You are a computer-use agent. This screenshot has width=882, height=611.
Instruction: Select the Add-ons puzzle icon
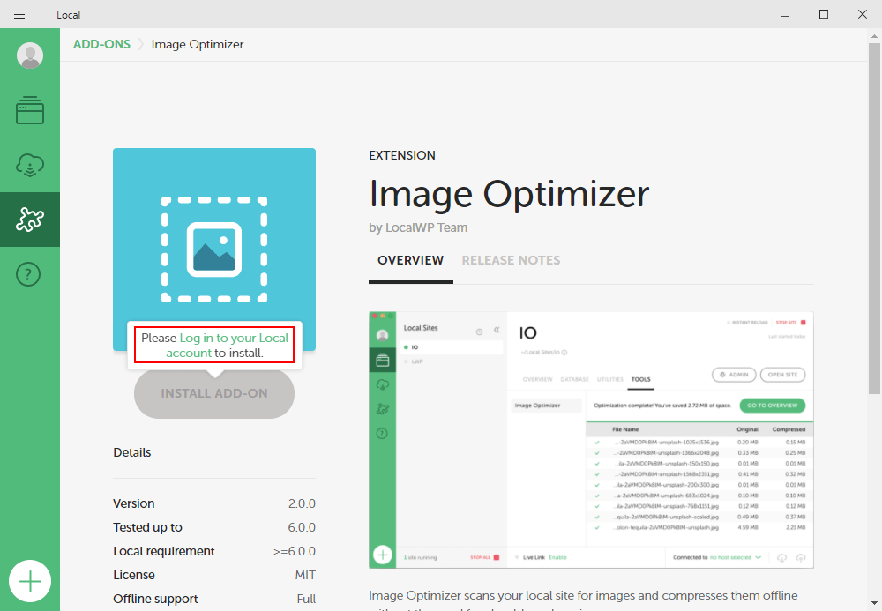pyautogui.click(x=30, y=220)
